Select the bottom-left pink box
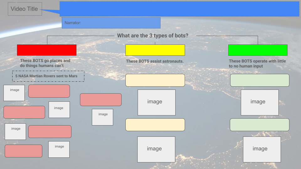This screenshot has height=169, width=301. [24, 151]
